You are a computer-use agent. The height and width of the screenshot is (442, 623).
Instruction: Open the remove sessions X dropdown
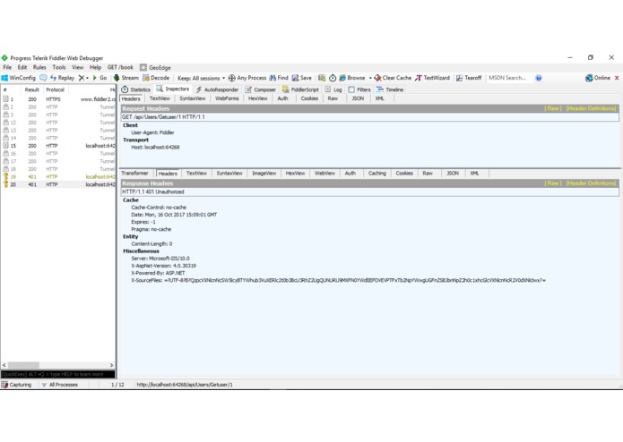[x=83, y=78]
